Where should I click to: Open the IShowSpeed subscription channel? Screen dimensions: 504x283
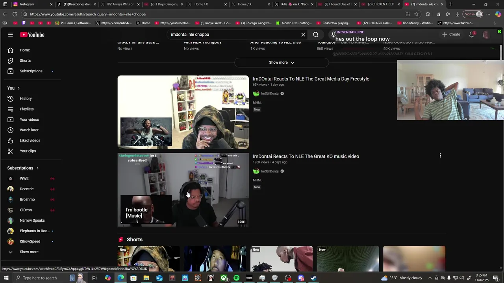coord(30,241)
